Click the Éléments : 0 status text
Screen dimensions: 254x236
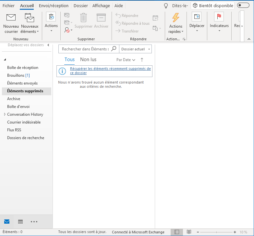coord(12,232)
